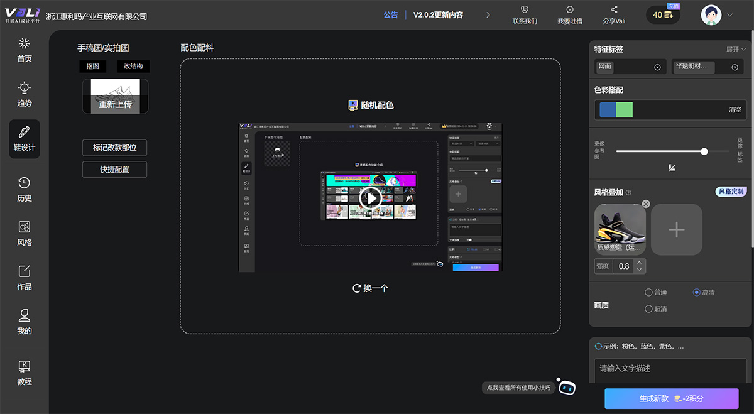Select 超清 image quality
This screenshot has height=414, width=754.
point(648,308)
